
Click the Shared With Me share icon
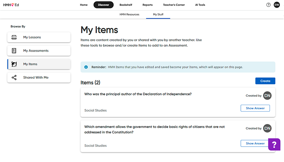coord(14,78)
